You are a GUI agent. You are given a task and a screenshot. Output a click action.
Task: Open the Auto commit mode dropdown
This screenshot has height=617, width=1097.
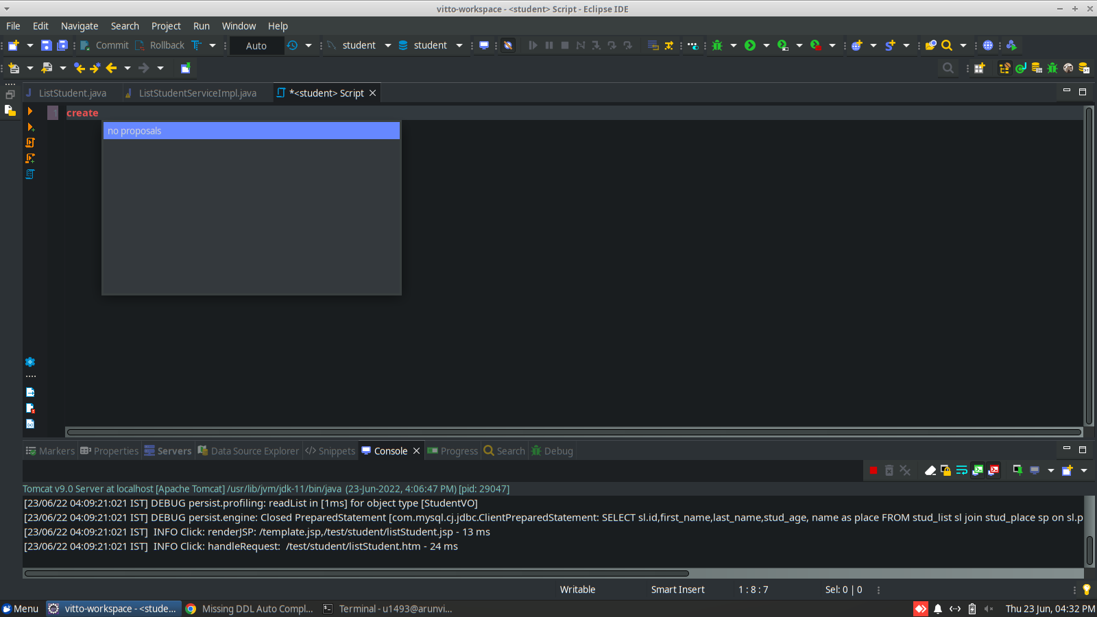click(309, 45)
